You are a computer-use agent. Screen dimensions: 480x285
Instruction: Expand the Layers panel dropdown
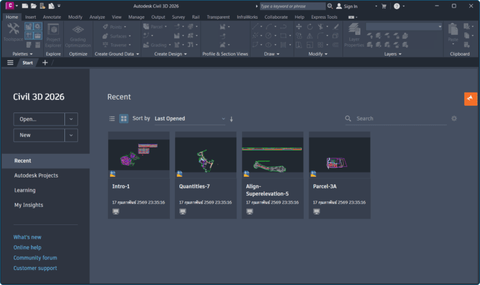point(392,54)
